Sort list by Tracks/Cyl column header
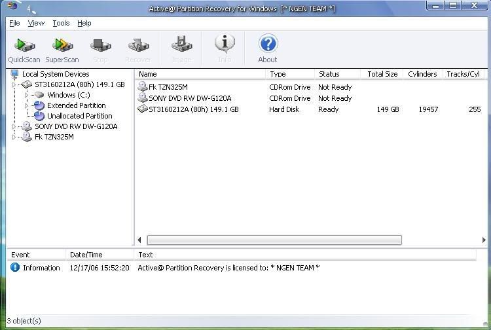The image size is (491, 330). click(x=463, y=74)
